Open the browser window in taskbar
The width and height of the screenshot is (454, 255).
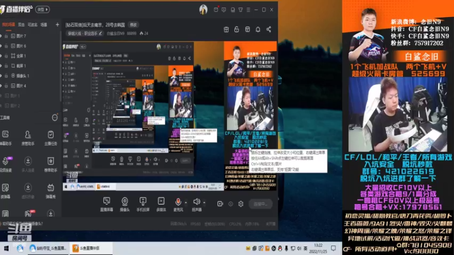click(48, 248)
